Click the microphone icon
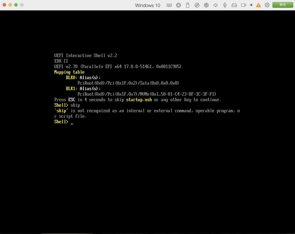Viewport: 295px width, 234px height. (225, 5)
